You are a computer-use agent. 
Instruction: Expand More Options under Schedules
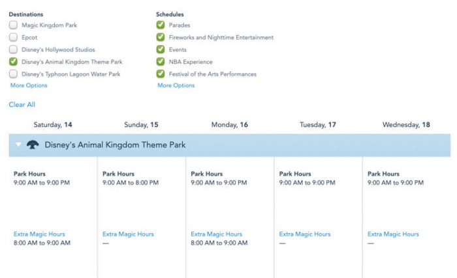[176, 85]
